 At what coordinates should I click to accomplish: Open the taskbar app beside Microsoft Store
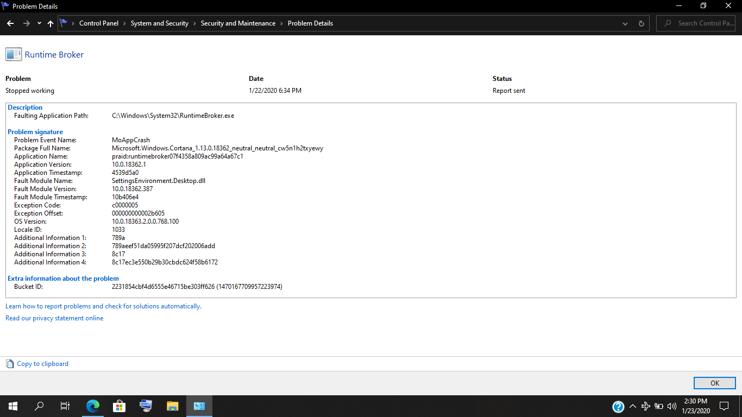click(146, 406)
